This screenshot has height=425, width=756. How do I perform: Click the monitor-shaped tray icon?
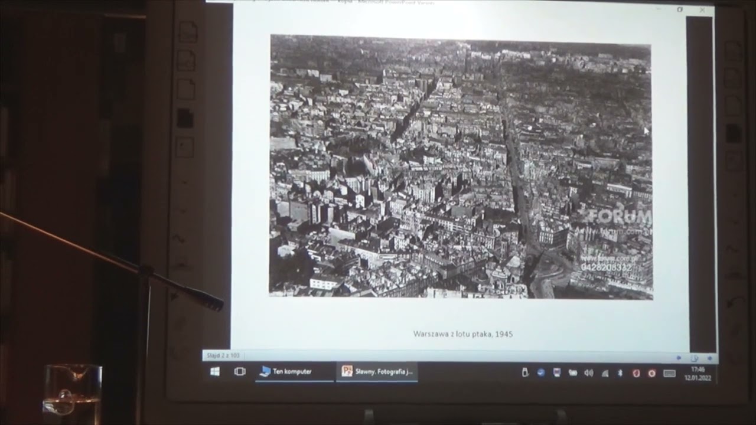pyautogui.click(x=556, y=372)
